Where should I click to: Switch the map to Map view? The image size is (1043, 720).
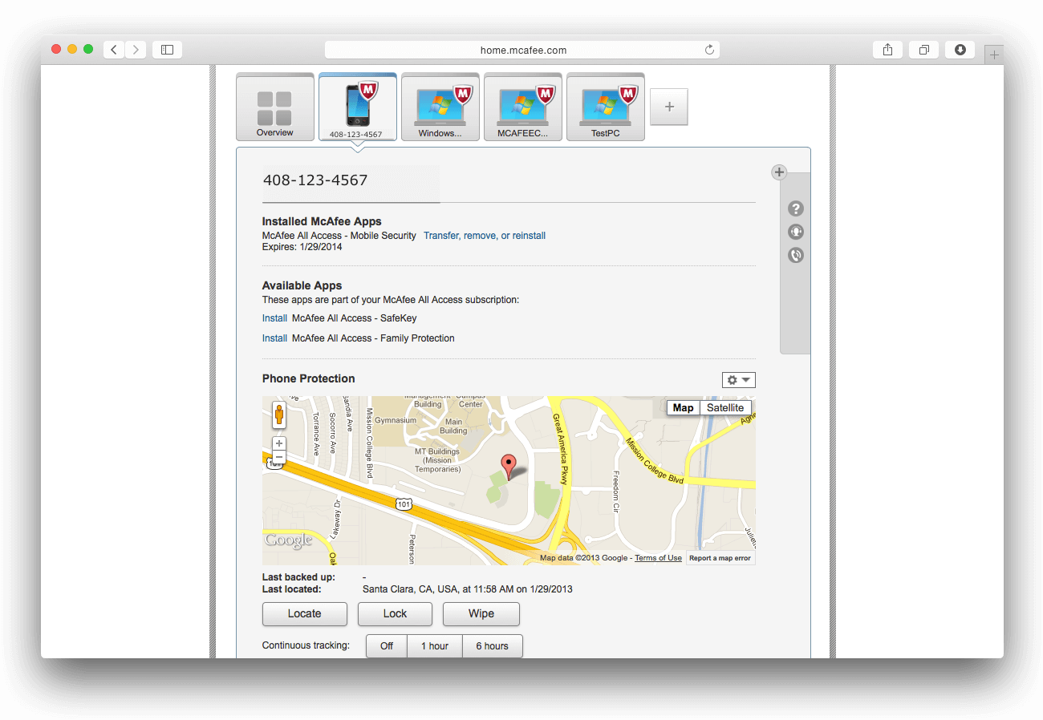(x=684, y=407)
